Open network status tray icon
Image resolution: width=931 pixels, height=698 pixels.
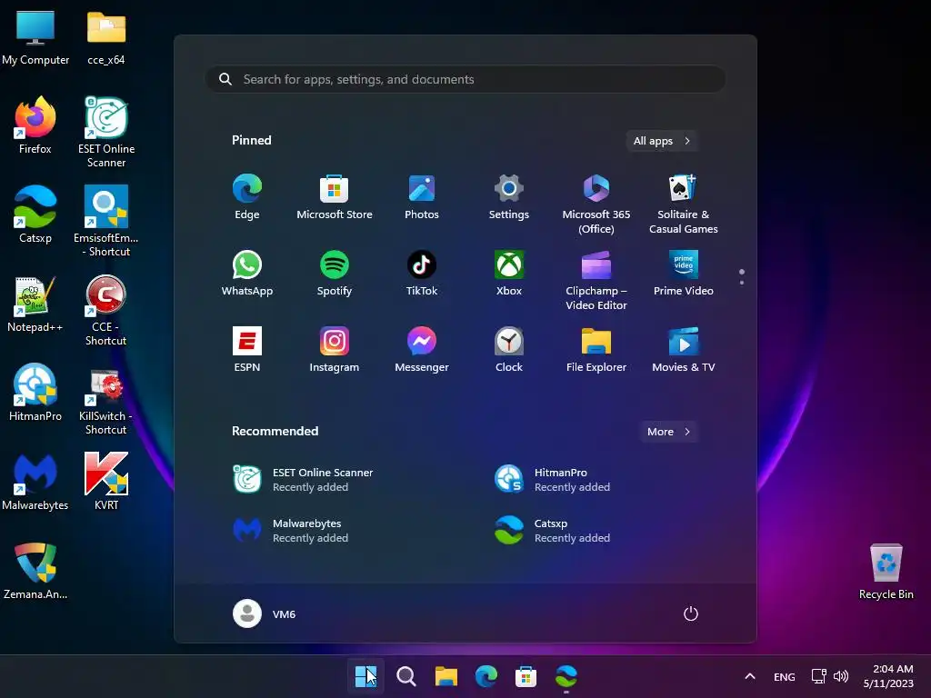tap(819, 676)
